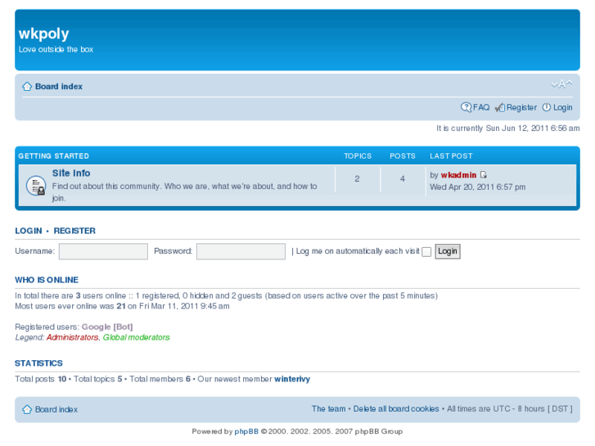Screen dimensions: 595x446
Task: Click the WHO IS ONLINE heading
Action: click(x=47, y=280)
